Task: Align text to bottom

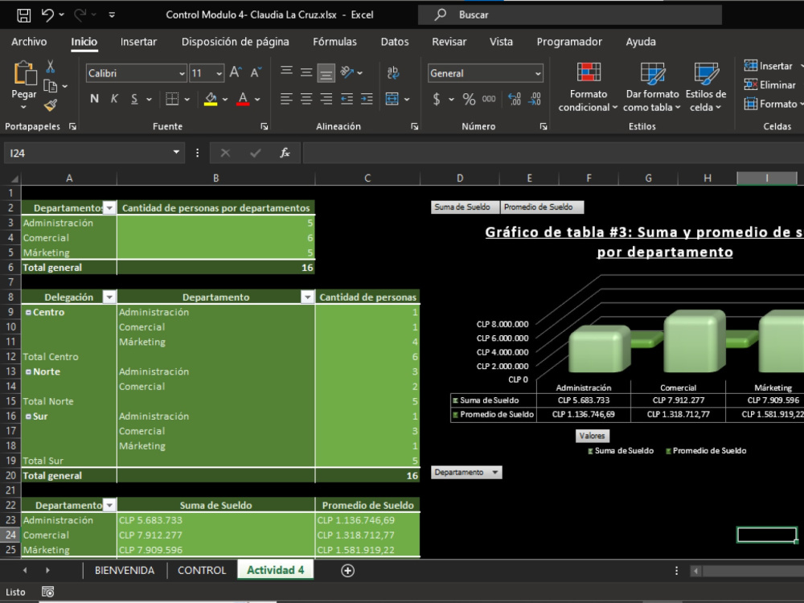Action: [x=326, y=73]
